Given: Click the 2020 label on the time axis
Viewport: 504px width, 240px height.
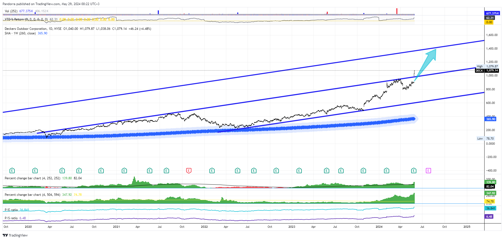Looking at the screenshot, I should (28, 227).
